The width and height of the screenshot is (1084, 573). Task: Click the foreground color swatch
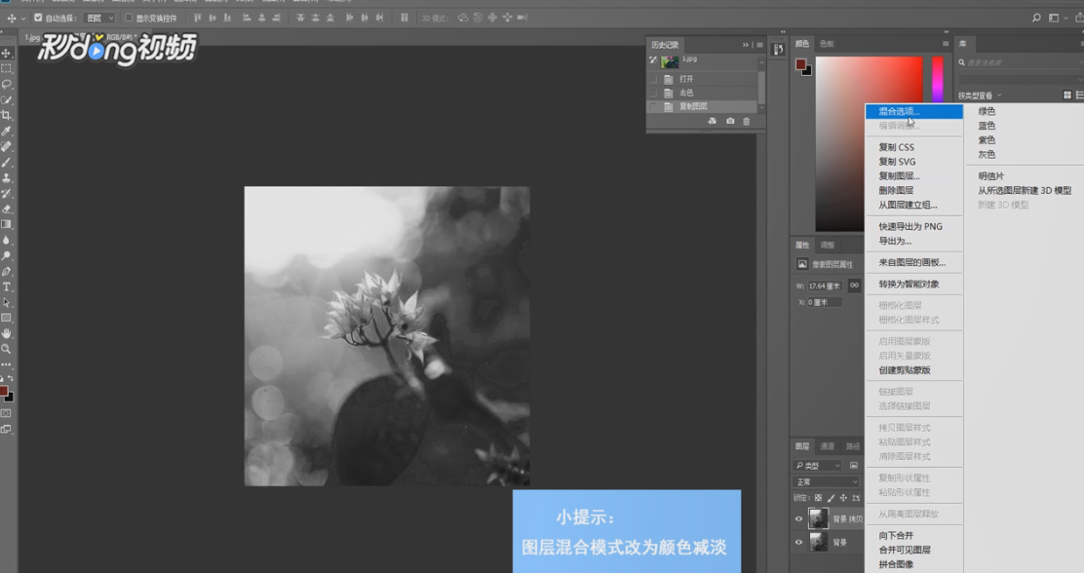click(5, 392)
